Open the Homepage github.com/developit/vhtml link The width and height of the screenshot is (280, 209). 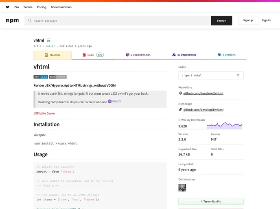(203, 110)
